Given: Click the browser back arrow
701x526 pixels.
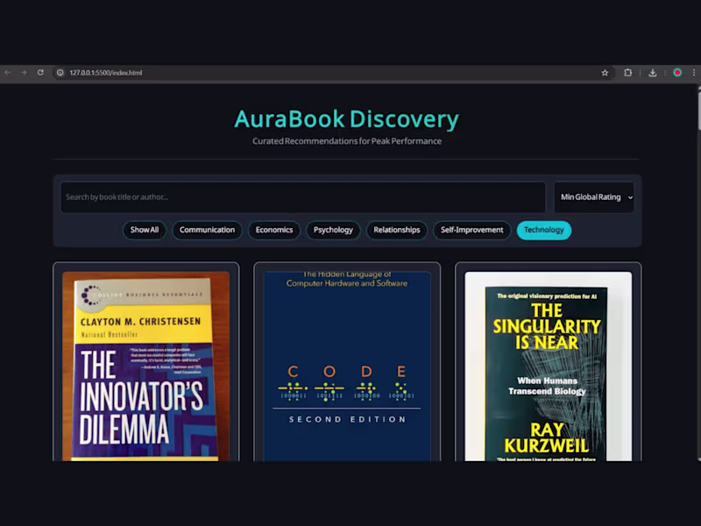Looking at the screenshot, I should pyautogui.click(x=8, y=73).
